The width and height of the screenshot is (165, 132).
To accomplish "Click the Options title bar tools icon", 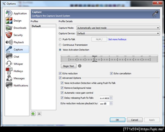I will coord(4,4).
